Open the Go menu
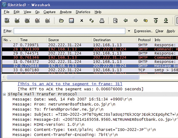Viewport: 178px width, 138px height. coord(37,12)
